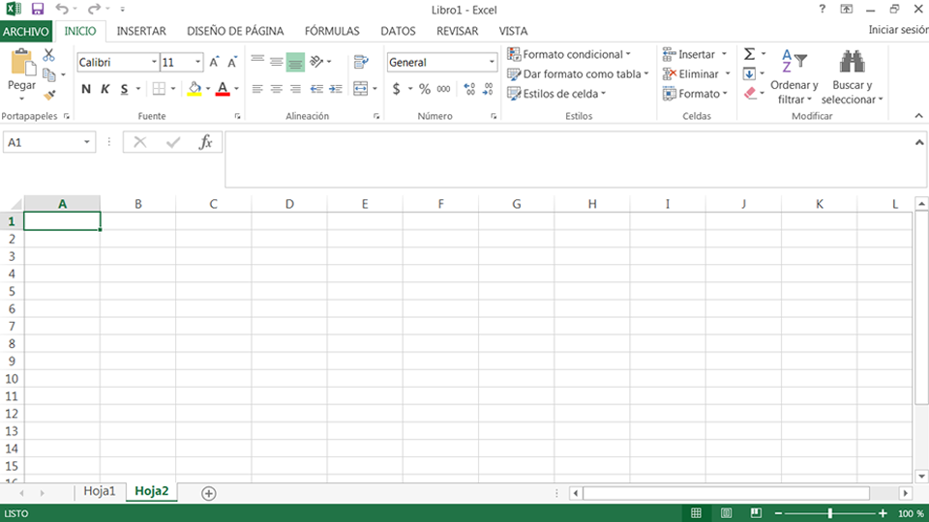Image resolution: width=929 pixels, height=522 pixels.
Task: Click the Save floppy disk icon
Action: tap(38, 9)
